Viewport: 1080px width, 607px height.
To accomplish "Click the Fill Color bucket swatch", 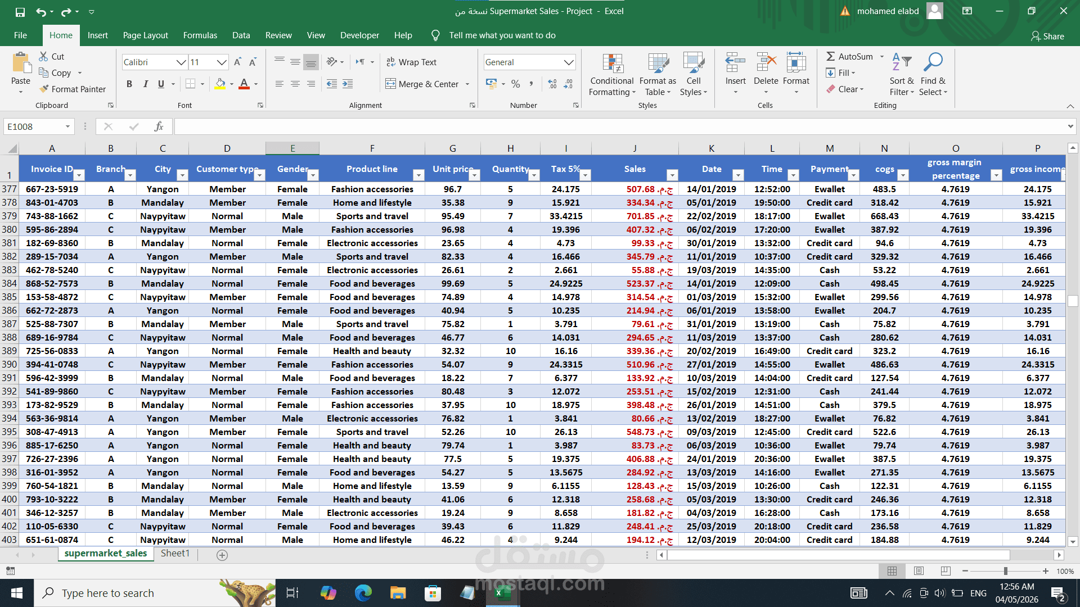I will coord(220,84).
